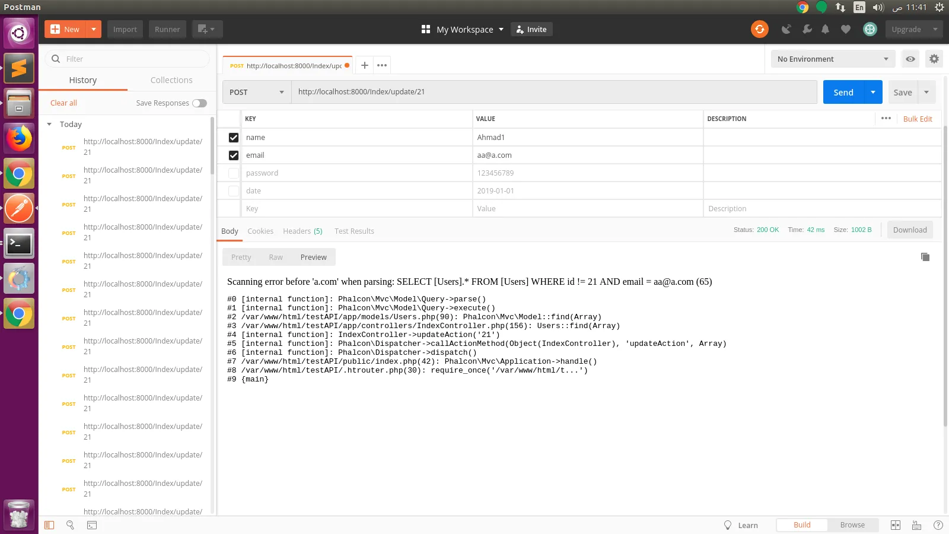Open keyboard shortcuts icon in status bar
The image size is (949, 534).
[917, 525]
